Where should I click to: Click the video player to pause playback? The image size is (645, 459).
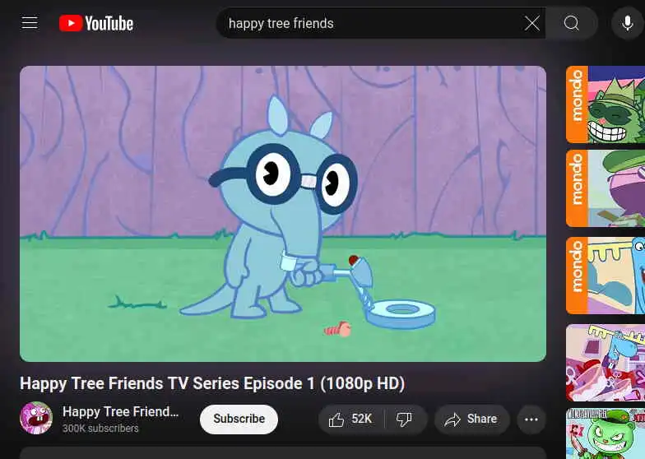283,214
